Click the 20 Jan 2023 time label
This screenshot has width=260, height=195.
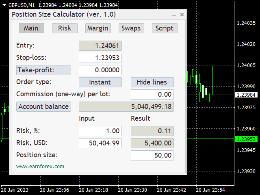point(15,190)
